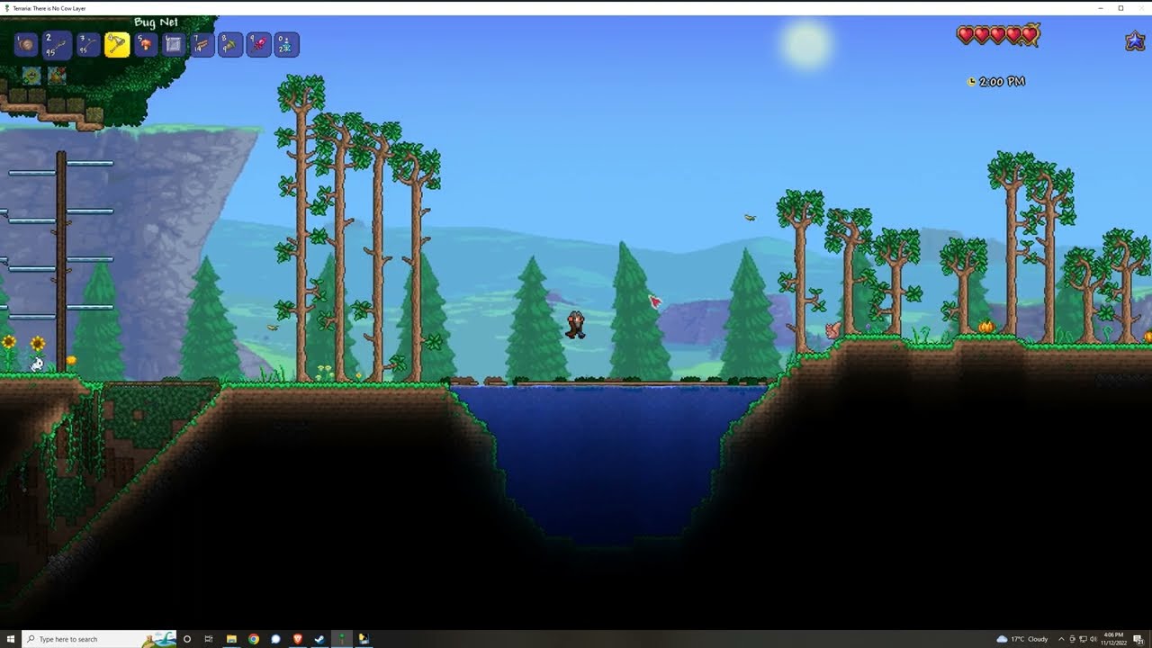Click the Terraria tree icon on taskbar

(x=342, y=639)
